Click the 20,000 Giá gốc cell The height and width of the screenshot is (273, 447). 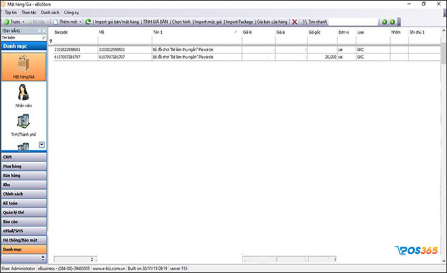point(322,57)
